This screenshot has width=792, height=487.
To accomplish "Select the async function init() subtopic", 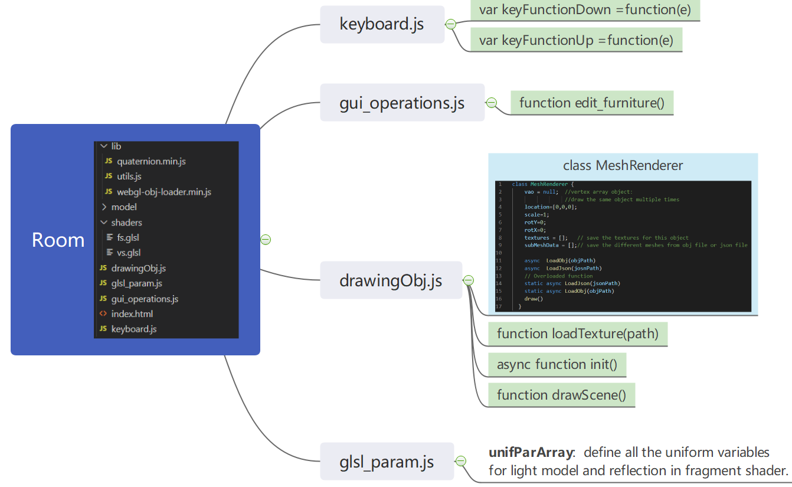I will click(x=557, y=364).
